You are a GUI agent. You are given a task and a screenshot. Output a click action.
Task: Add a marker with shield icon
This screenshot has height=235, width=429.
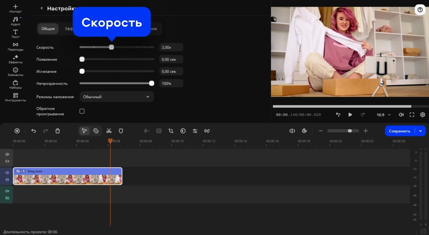click(x=121, y=131)
